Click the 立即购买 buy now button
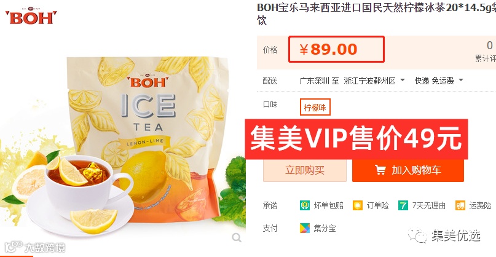Image resolution: width=496 pixels, height=257 pixels. 305,170
